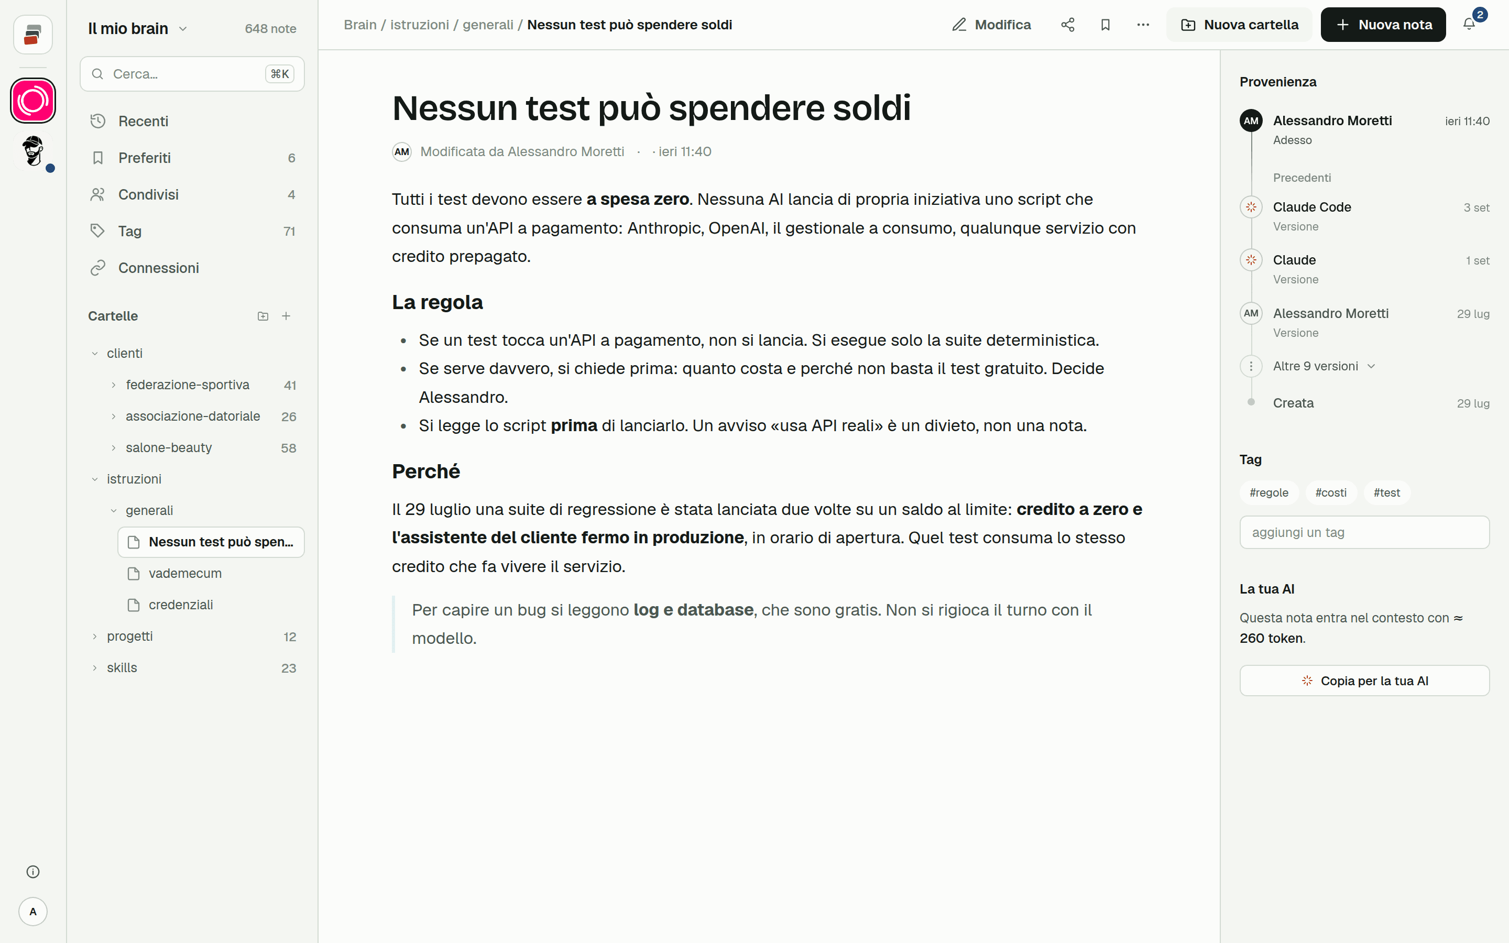Expand the federazione-sportiva folder chevron
Screen dimensions: 1509x943
click(114, 385)
